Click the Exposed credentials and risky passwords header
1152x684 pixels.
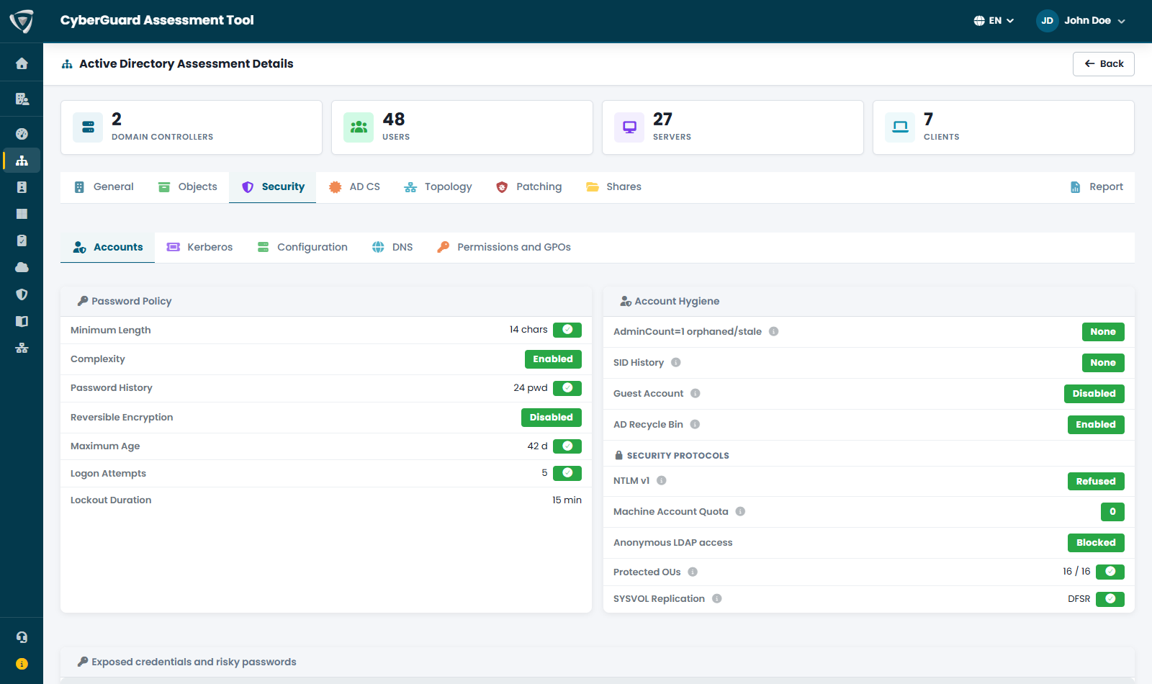click(598, 662)
